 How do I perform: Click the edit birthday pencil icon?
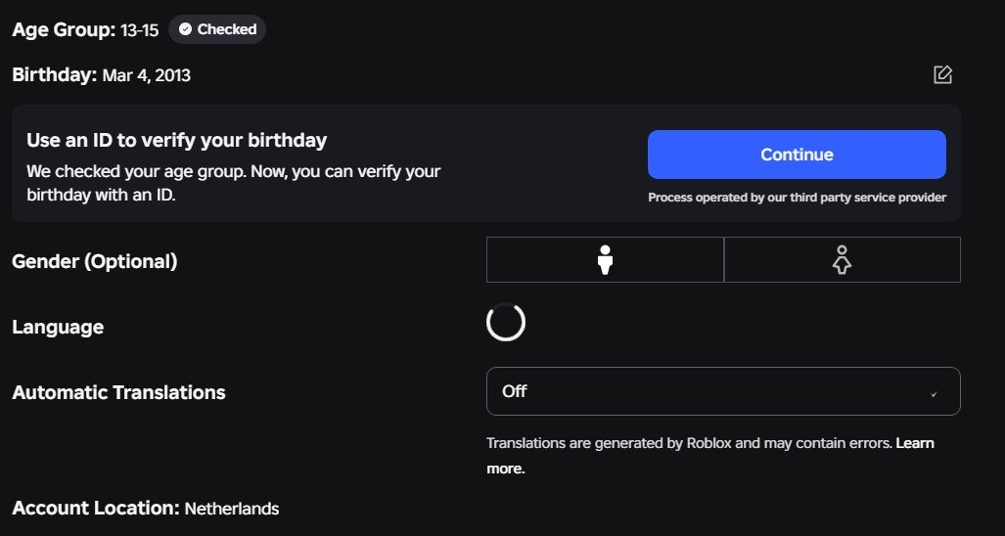[942, 75]
